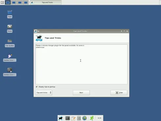
Task: Open the Xfce mouse menu in bottom panel
Action: point(60,118)
